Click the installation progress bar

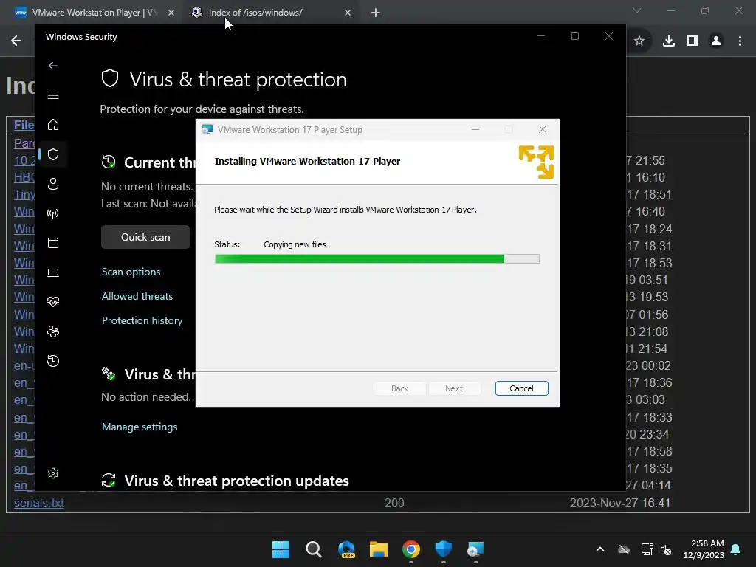point(377,259)
